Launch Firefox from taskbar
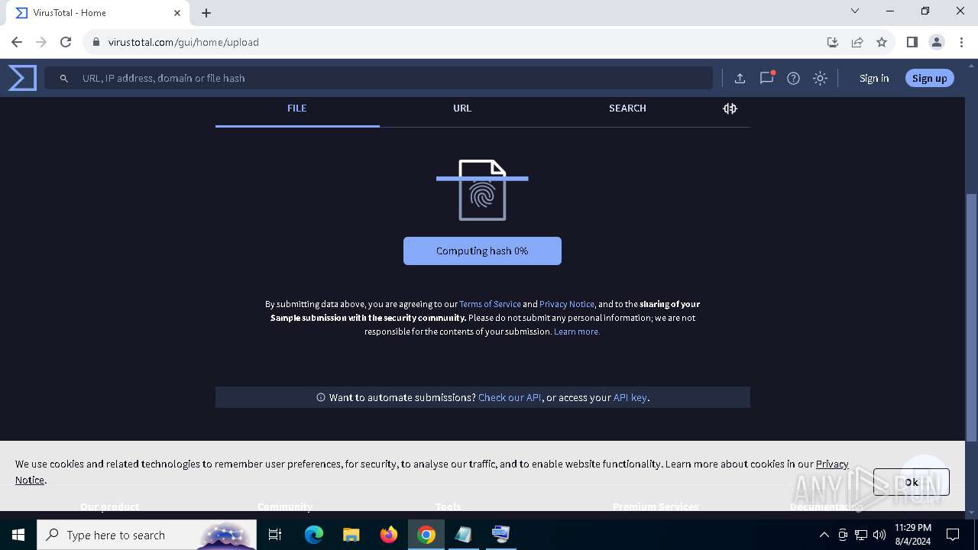This screenshot has width=978, height=550. coord(389,535)
